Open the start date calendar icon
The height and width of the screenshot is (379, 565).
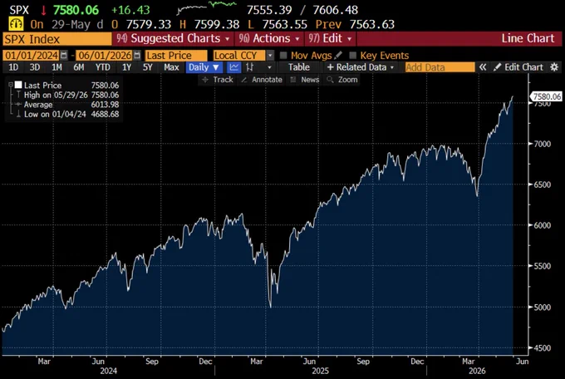tap(64, 55)
